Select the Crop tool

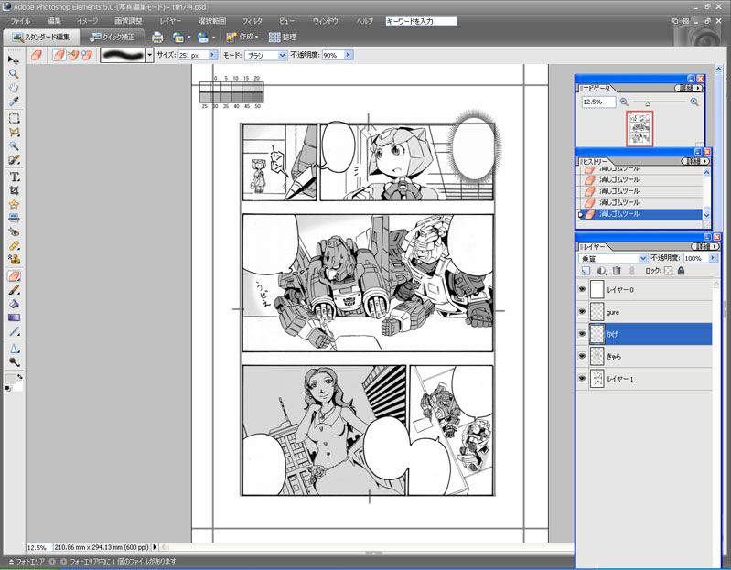14,190
